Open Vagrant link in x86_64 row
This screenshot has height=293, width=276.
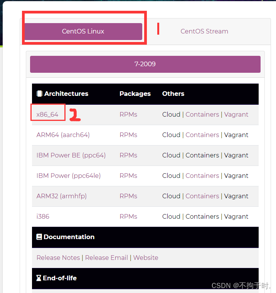coord(236,114)
